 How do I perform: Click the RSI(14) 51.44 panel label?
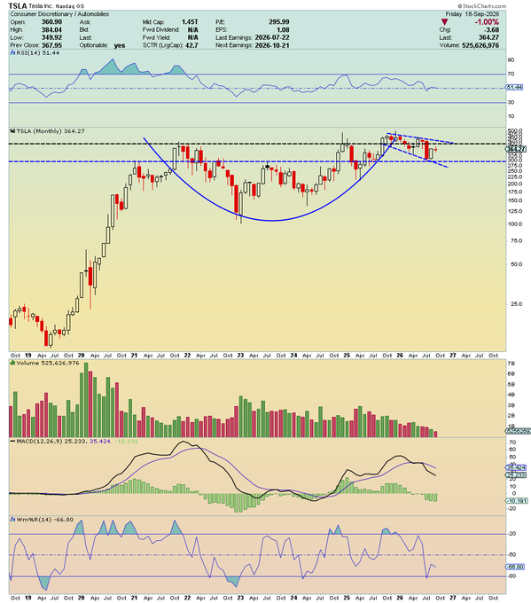(x=38, y=53)
